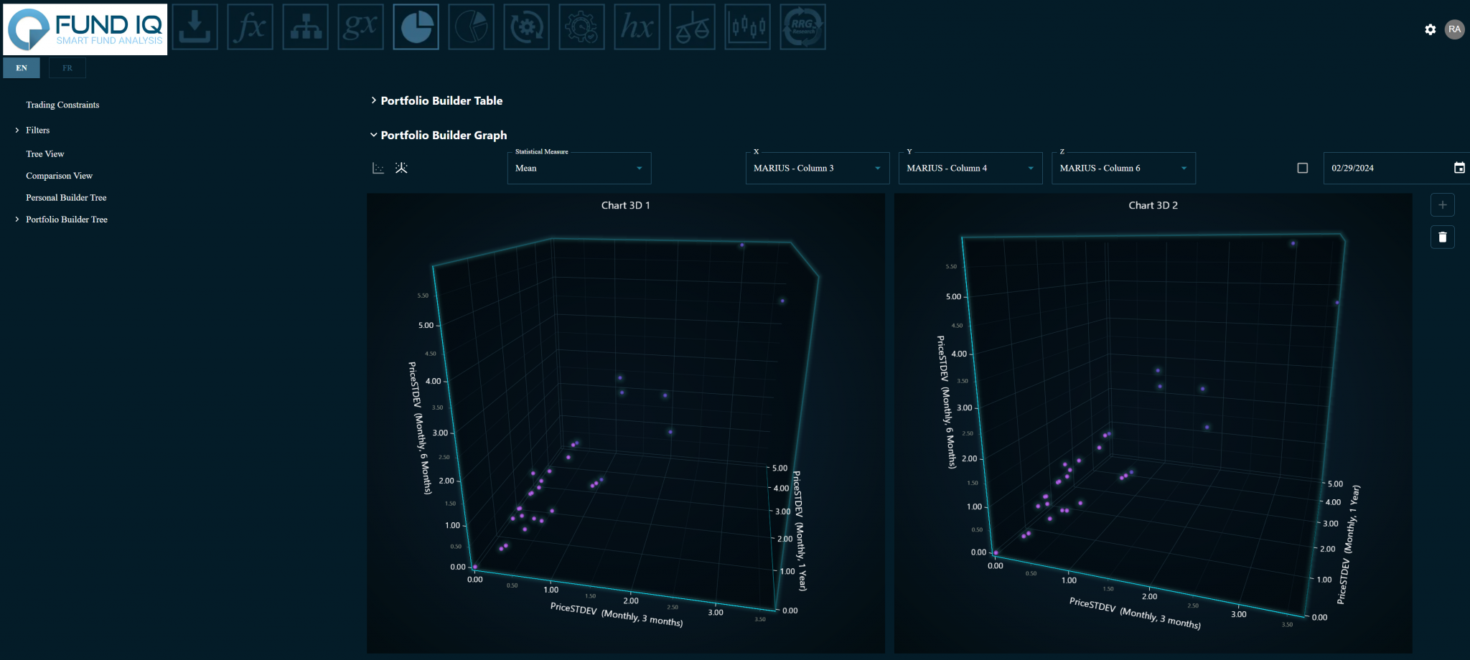1470x660 pixels.
Task: Open the balance scales comparison icon
Action: click(692, 27)
